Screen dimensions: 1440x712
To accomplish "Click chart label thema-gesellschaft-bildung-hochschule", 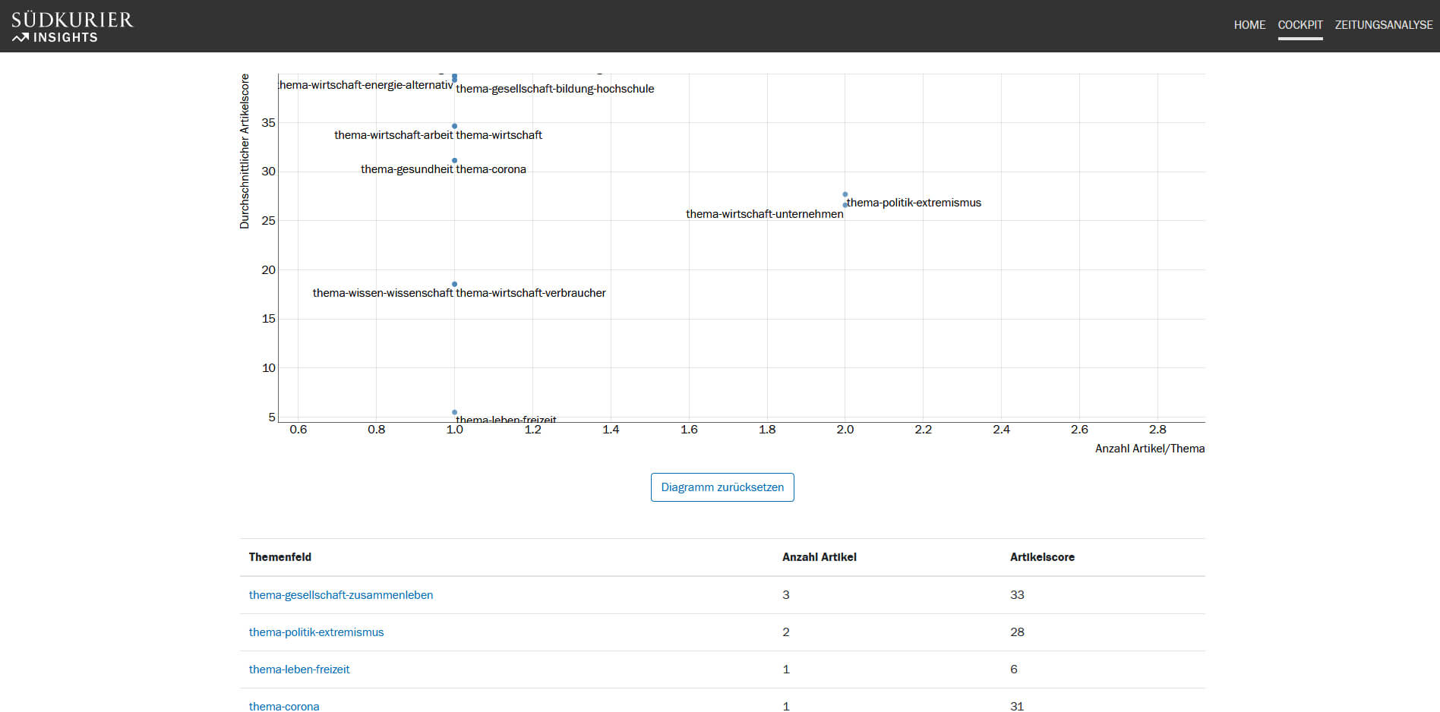I will (555, 89).
